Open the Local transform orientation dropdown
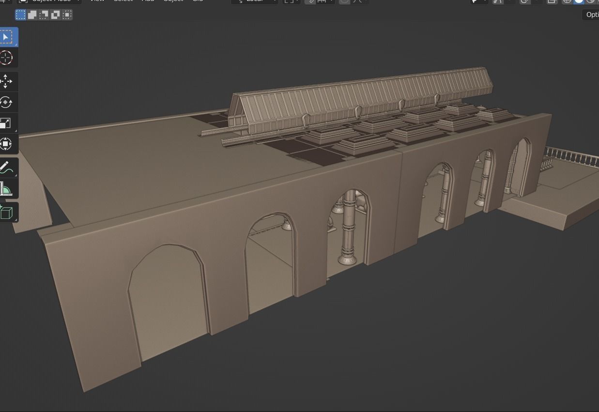This screenshot has height=412, width=599. (255, 1)
